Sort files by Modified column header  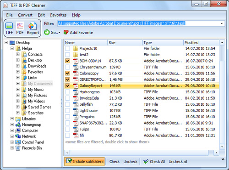point(201,42)
